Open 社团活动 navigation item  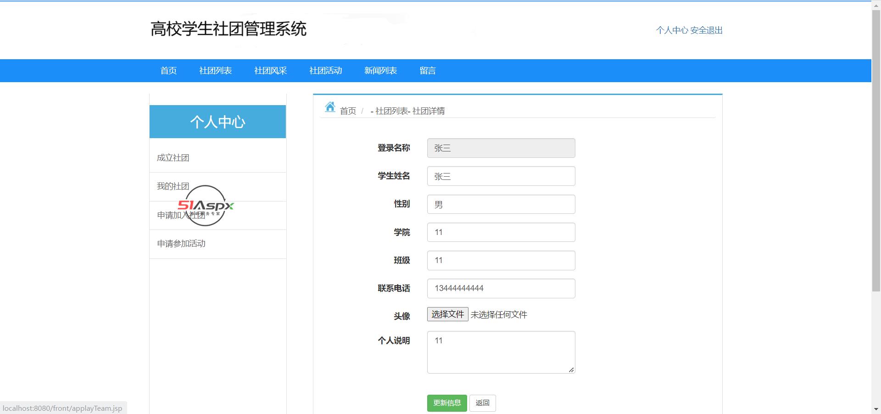click(326, 71)
